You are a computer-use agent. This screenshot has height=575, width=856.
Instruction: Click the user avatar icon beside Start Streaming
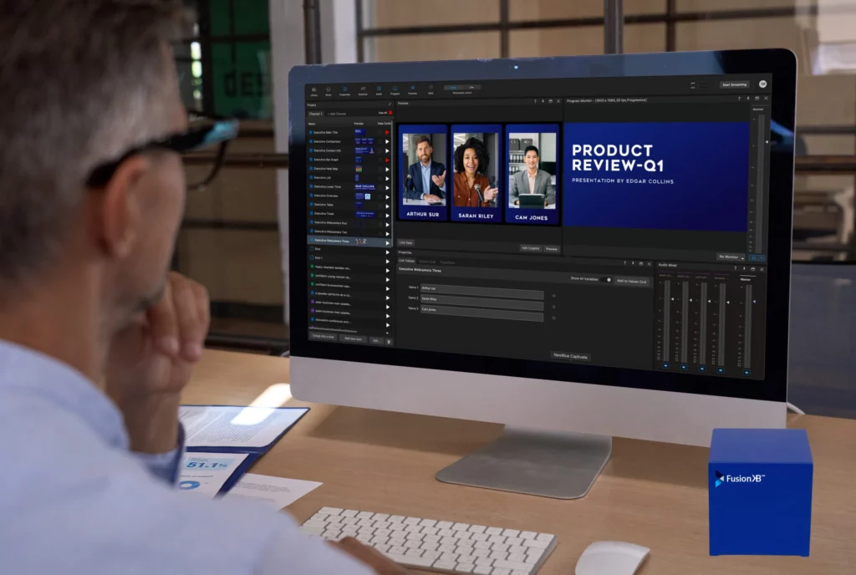[x=762, y=84]
